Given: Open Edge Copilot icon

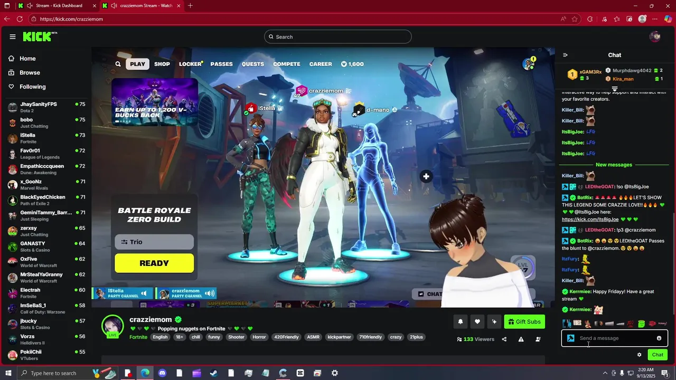Looking at the screenshot, I should pos(668,19).
